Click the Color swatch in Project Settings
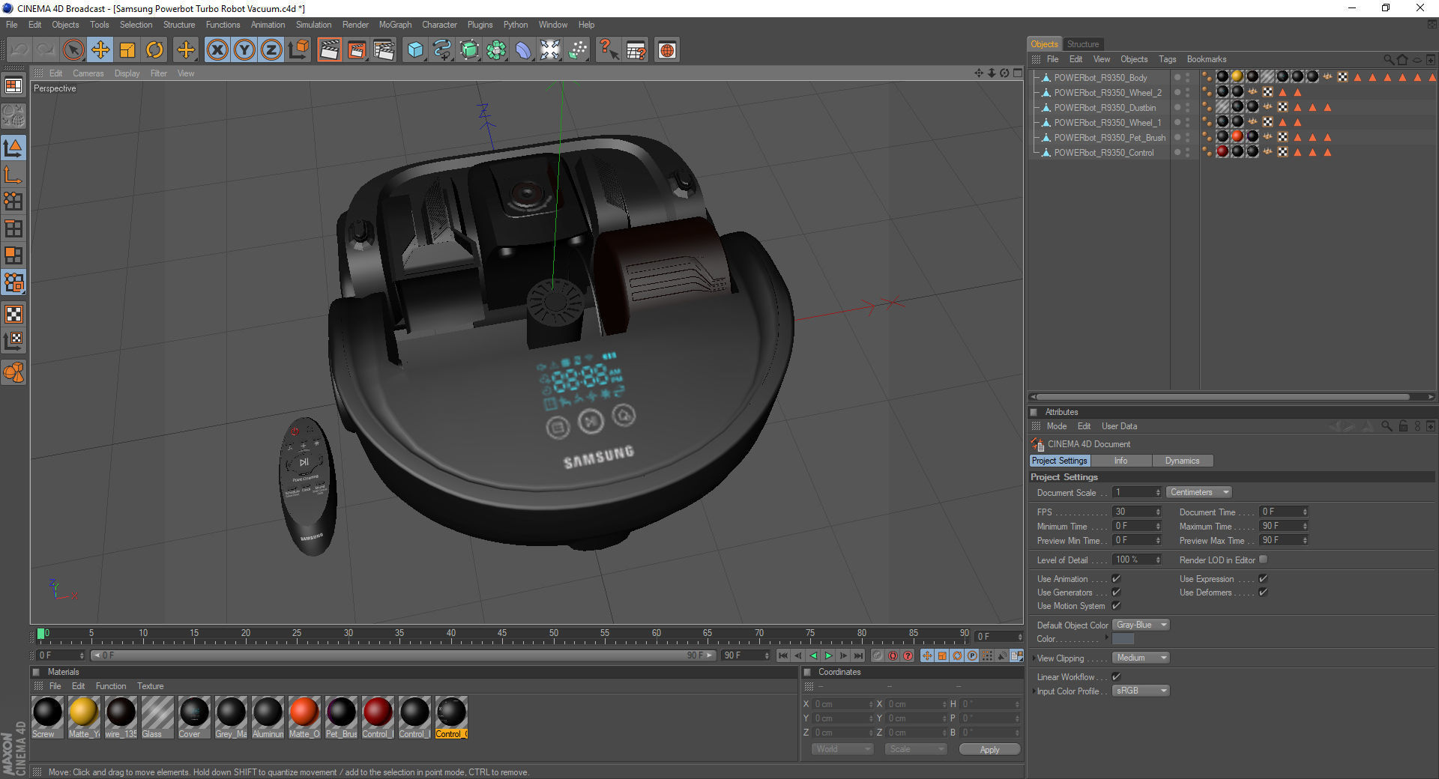 1123,639
